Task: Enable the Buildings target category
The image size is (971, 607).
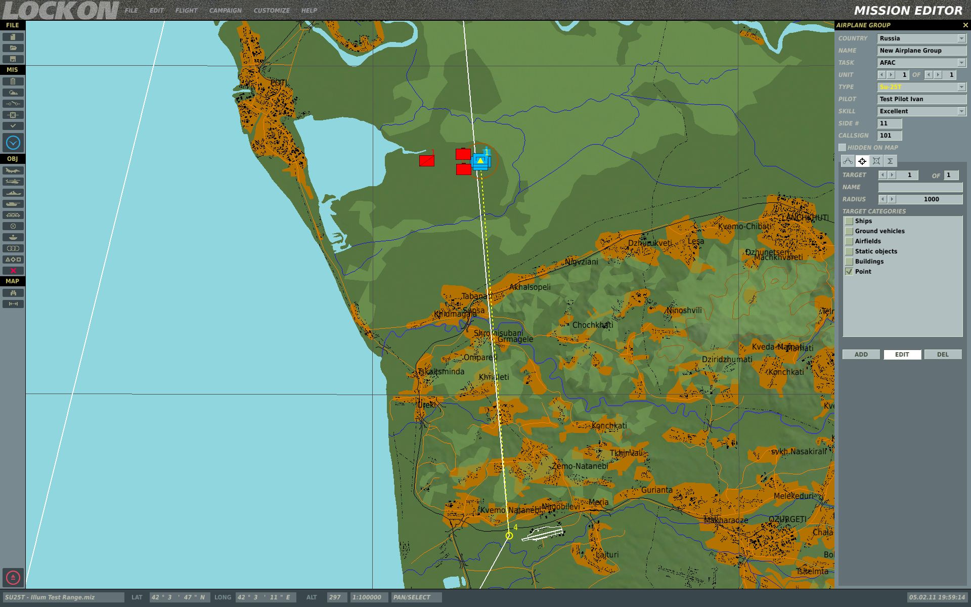Action: click(849, 262)
